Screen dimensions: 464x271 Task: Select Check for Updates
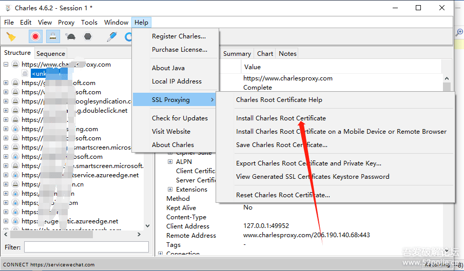coord(180,118)
